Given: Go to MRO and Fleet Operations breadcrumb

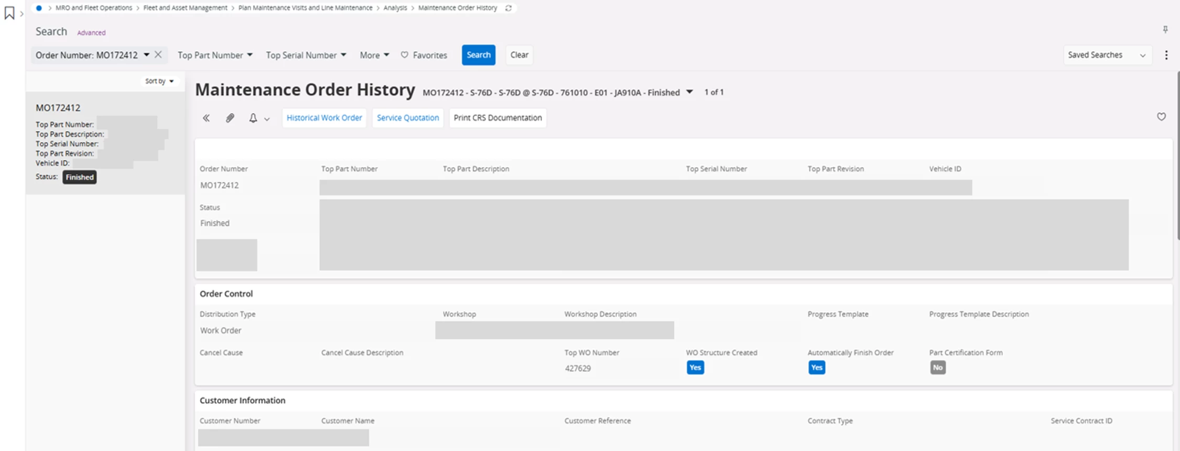Looking at the screenshot, I should pos(94,8).
